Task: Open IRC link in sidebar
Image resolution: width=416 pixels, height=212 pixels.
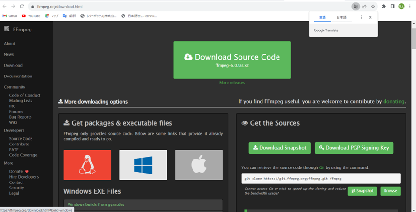Action: (x=12, y=106)
